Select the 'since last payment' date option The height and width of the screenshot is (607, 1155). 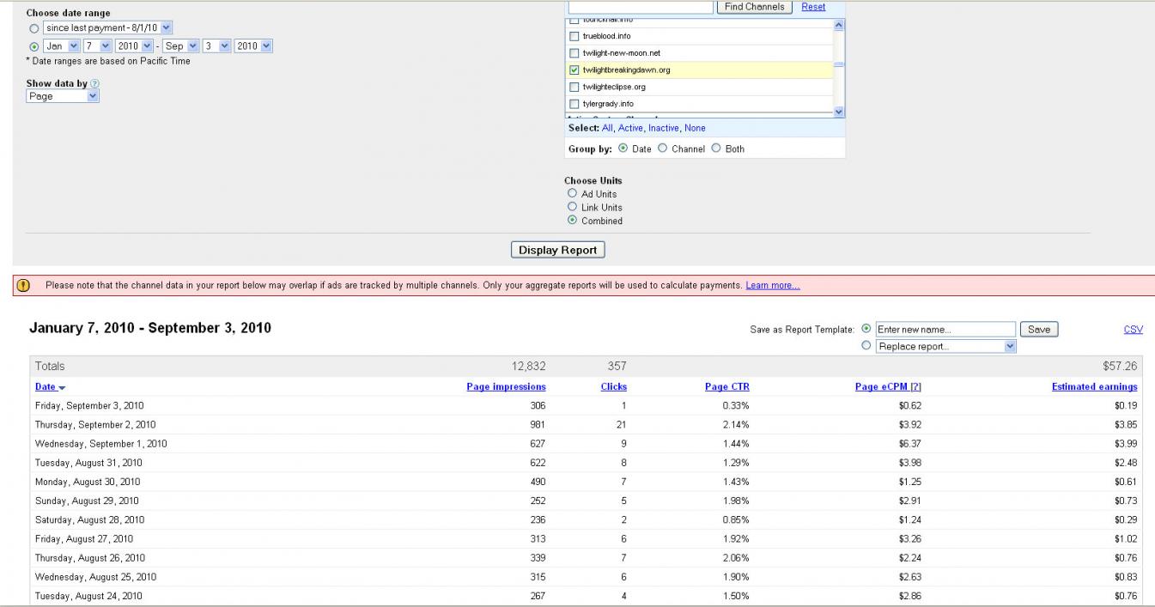[34, 30]
